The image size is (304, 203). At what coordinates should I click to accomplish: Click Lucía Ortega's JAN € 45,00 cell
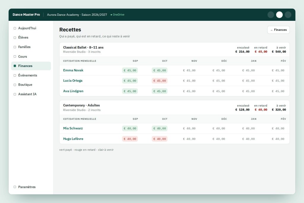coord(248,81)
